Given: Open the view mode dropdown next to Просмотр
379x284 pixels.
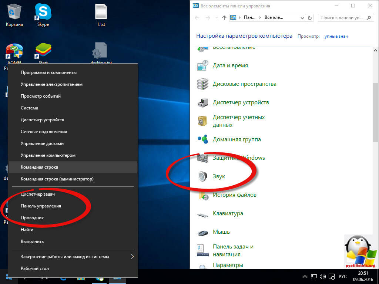Looking at the screenshot, I should tap(336, 36).
